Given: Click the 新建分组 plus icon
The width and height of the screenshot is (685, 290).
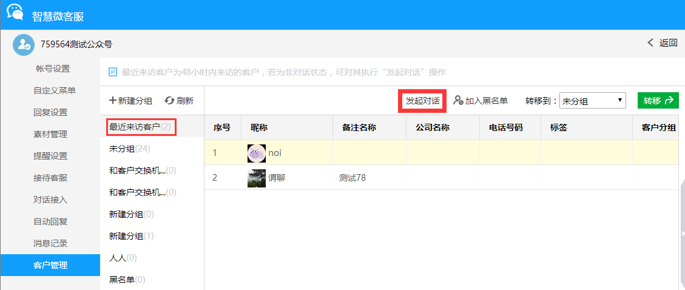Looking at the screenshot, I should tap(112, 101).
